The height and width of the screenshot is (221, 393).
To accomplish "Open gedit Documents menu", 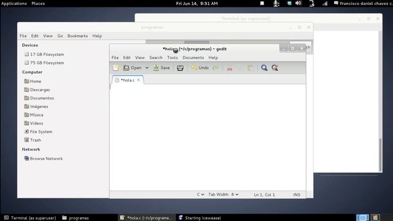I will click(x=193, y=57).
